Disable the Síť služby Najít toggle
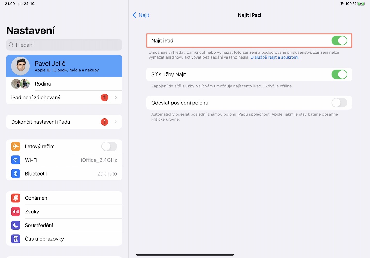Viewport: 370px width, 258px height. [x=339, y=74]
